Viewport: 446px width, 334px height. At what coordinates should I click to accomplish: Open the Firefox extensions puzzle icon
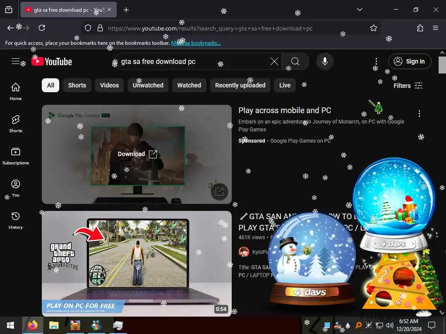[x=420, y=28]
